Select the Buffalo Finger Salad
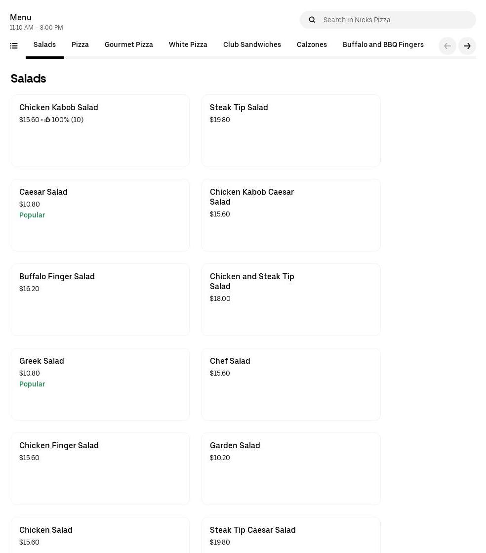 [x=100, y=299]
